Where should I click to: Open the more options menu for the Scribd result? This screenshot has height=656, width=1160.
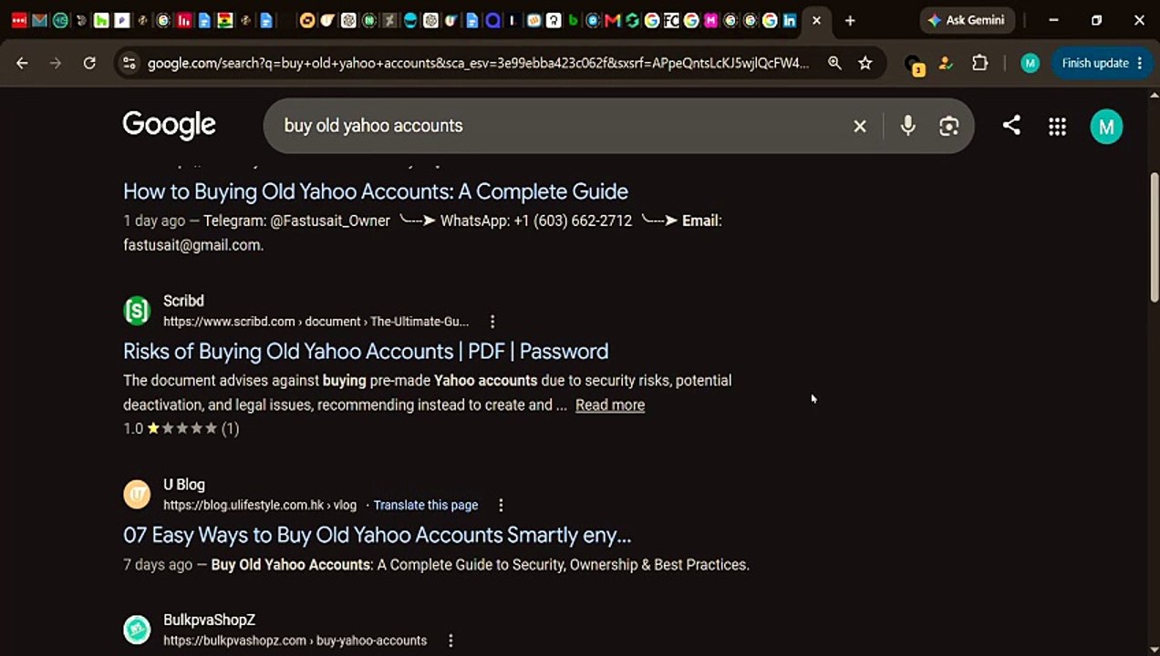coord(492,322)
